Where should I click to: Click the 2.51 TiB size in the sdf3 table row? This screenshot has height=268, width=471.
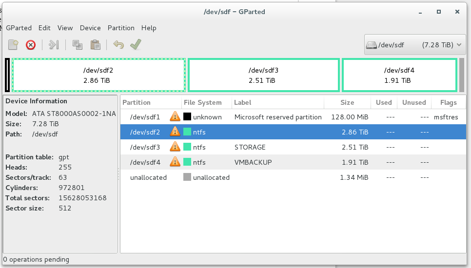click(355, 147)
